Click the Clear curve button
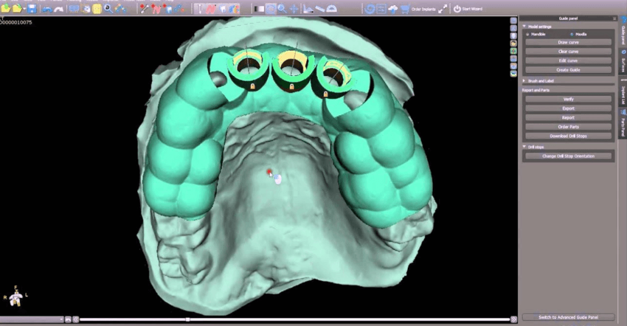This screenshot has width=627, height=326. click(568, 51)
